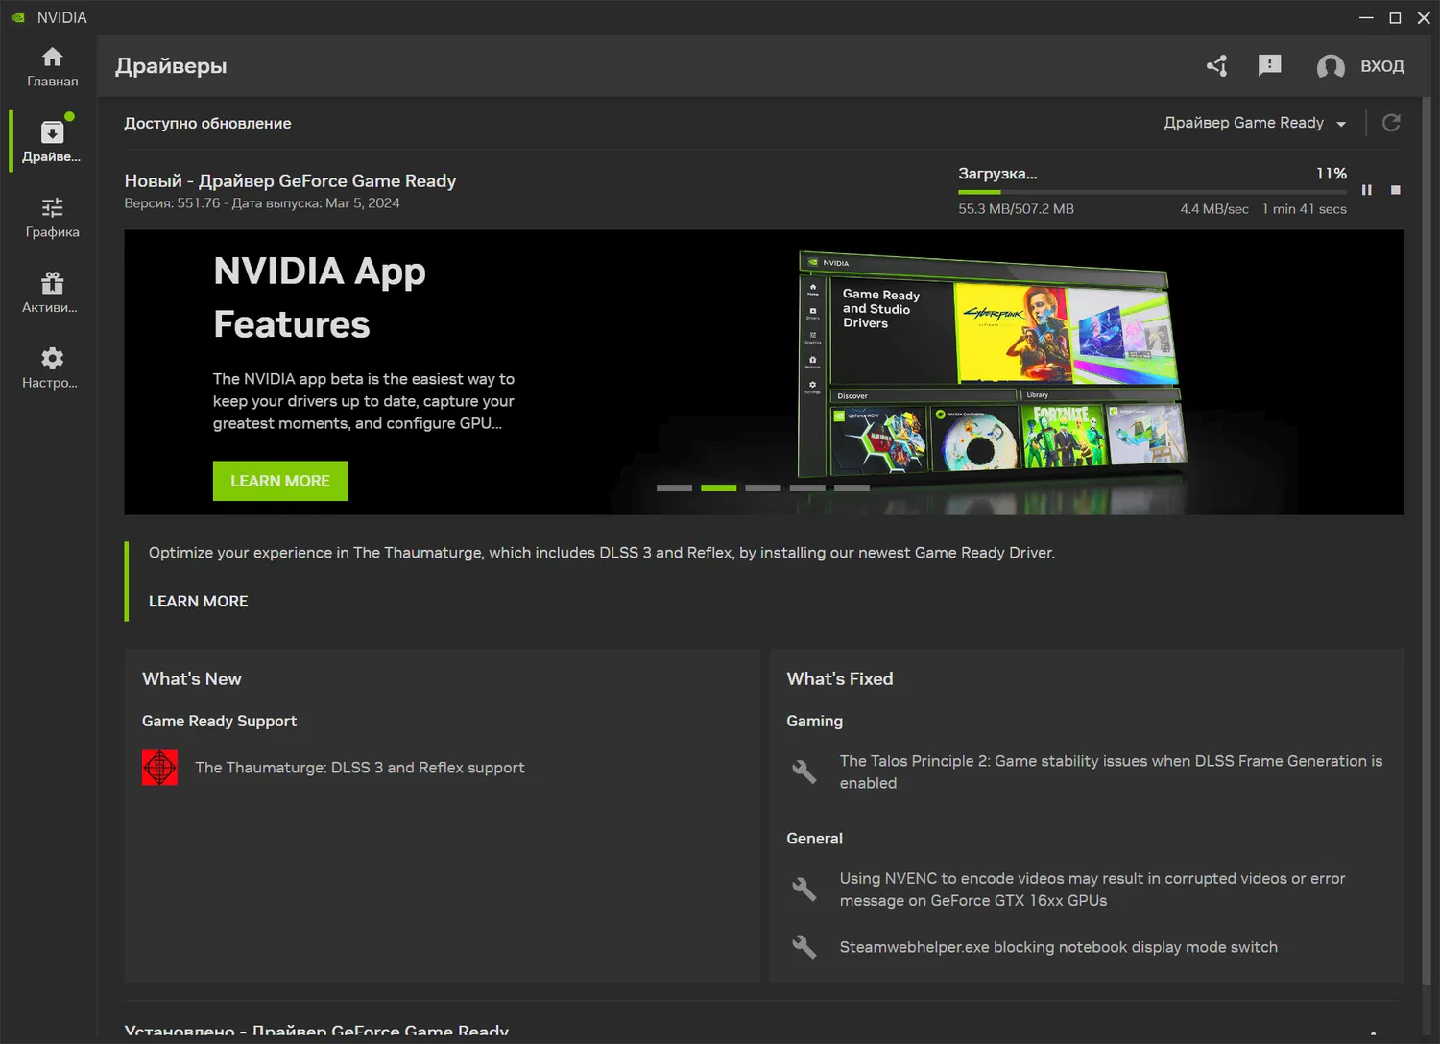Click wrench icon beside Talos Principle 2

[804, 771]
